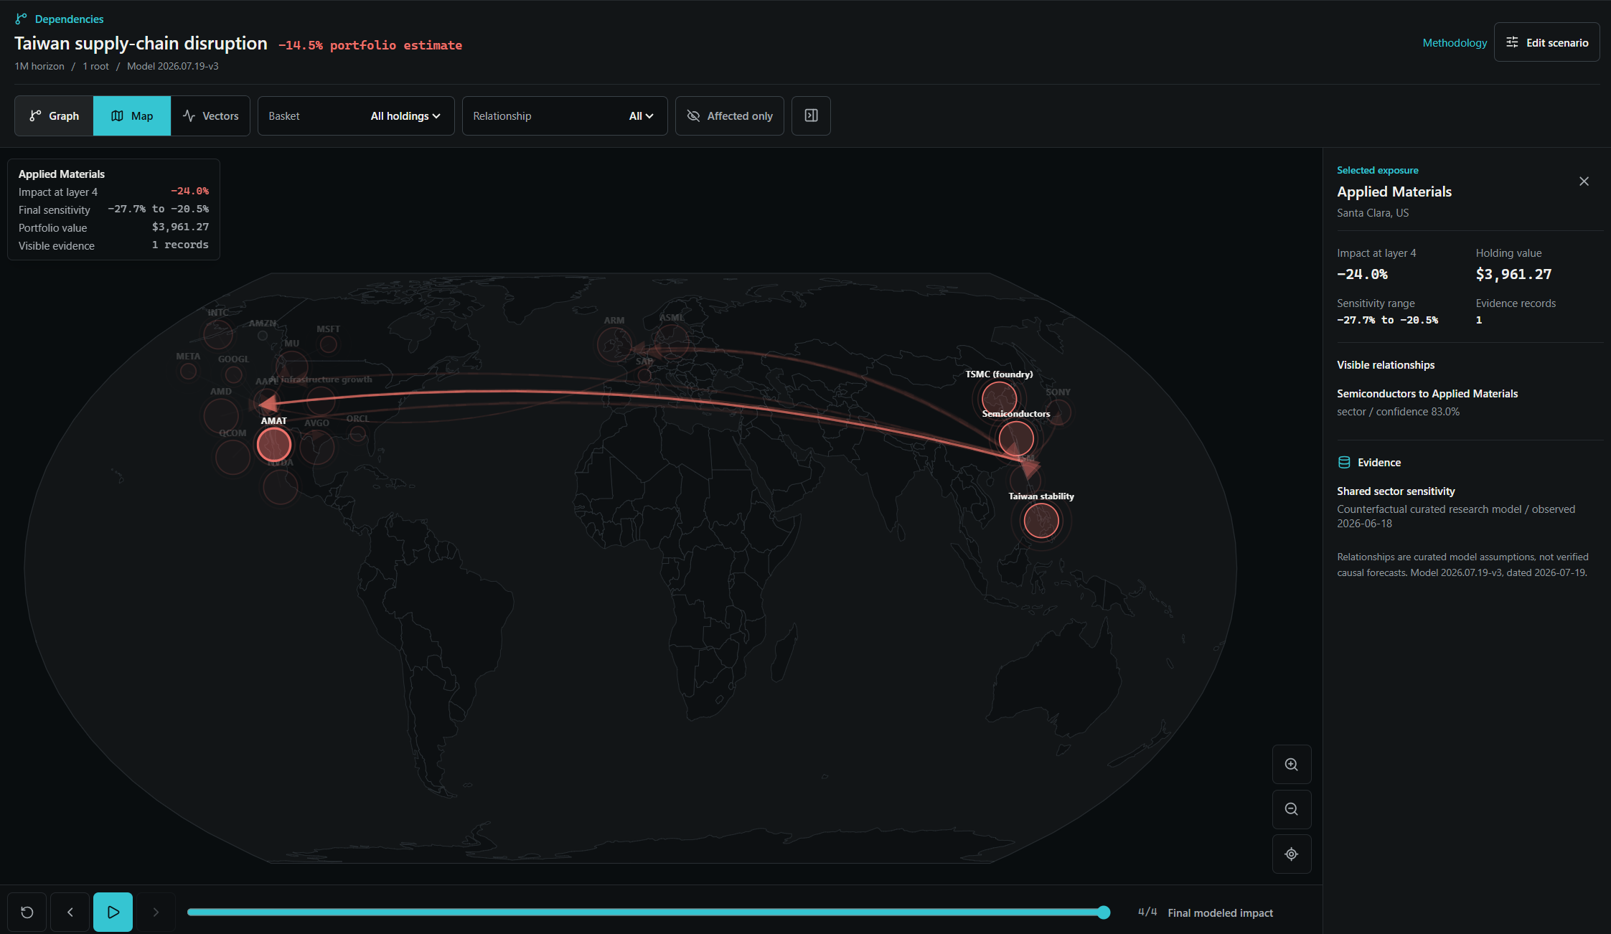Open 'Semiconductors to Applied Materials' relationship
This screenshot has width=1611, height=934.
[1427, 394]
